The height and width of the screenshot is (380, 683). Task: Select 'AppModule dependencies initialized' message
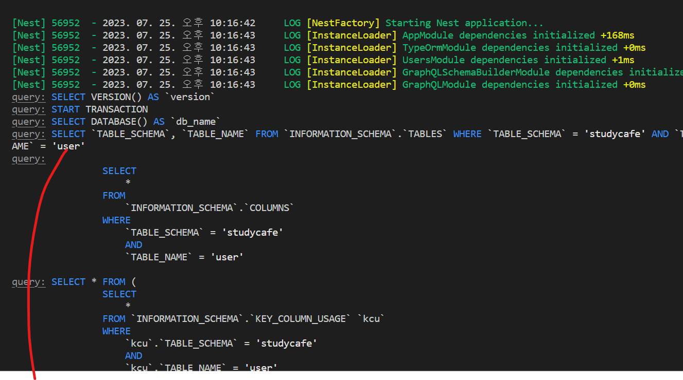499,35
